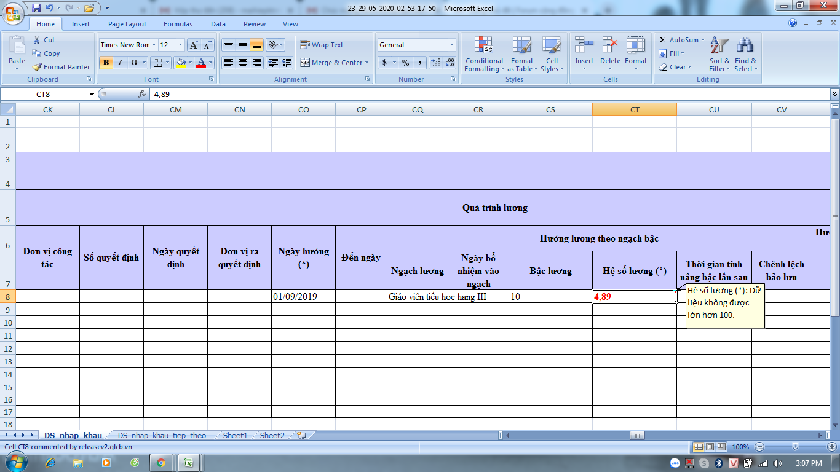Toggle Wrap Text

point(322,45)
